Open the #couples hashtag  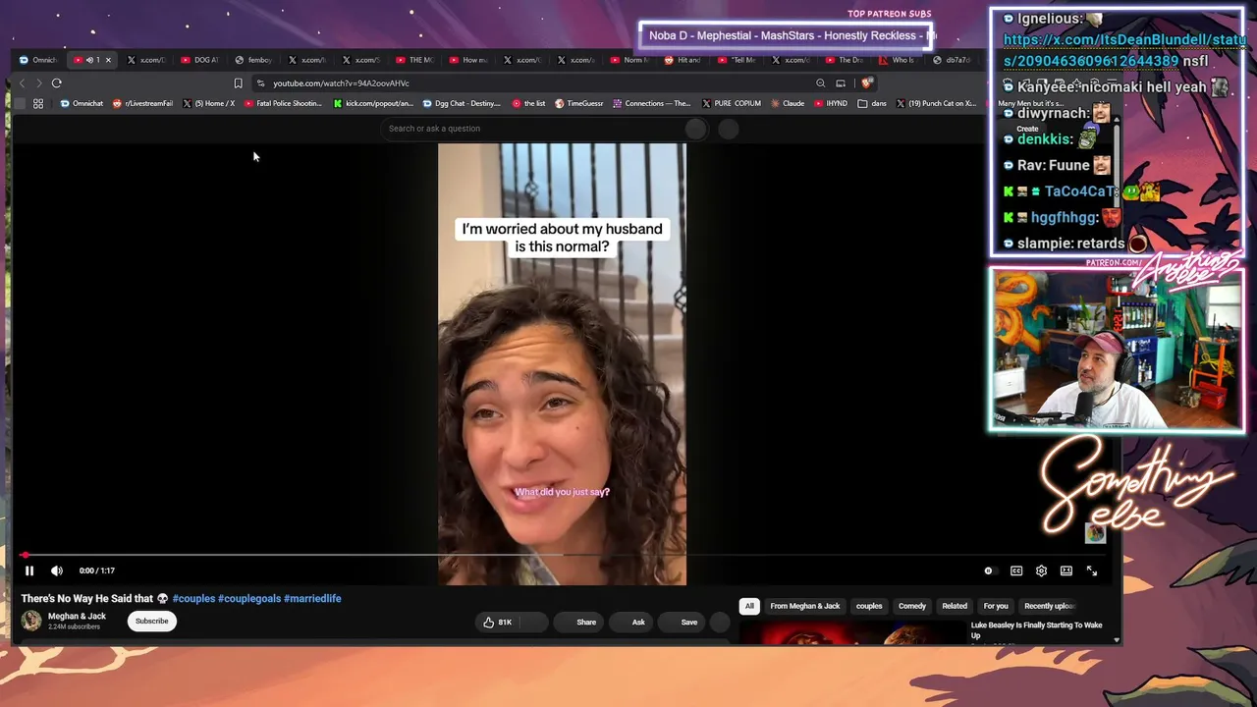tap(193, 599)
